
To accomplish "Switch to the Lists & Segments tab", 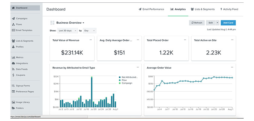I will 203,9.
